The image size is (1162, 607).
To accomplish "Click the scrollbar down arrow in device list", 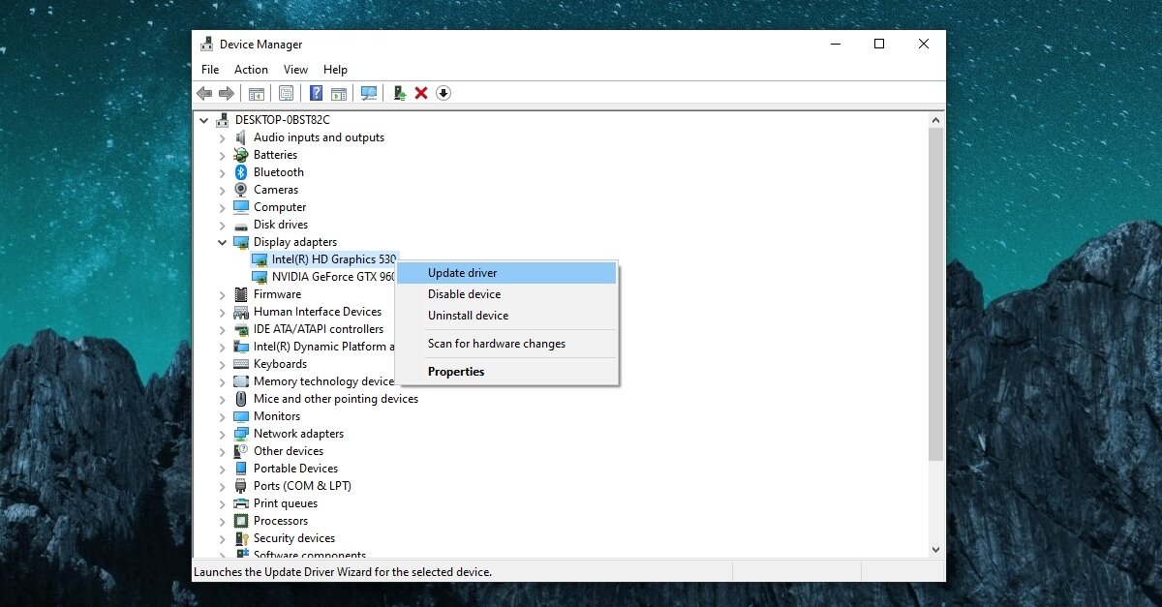I will (935, 550).
